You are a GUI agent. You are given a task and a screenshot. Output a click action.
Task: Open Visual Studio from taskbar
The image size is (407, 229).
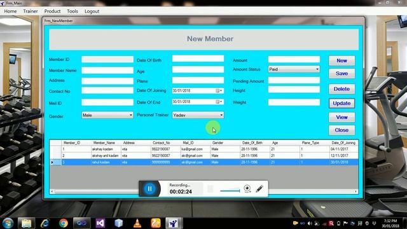click(x=100, y=223)
